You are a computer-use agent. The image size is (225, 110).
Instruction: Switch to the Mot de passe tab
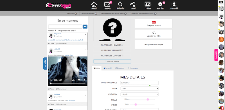coord(133,68)
